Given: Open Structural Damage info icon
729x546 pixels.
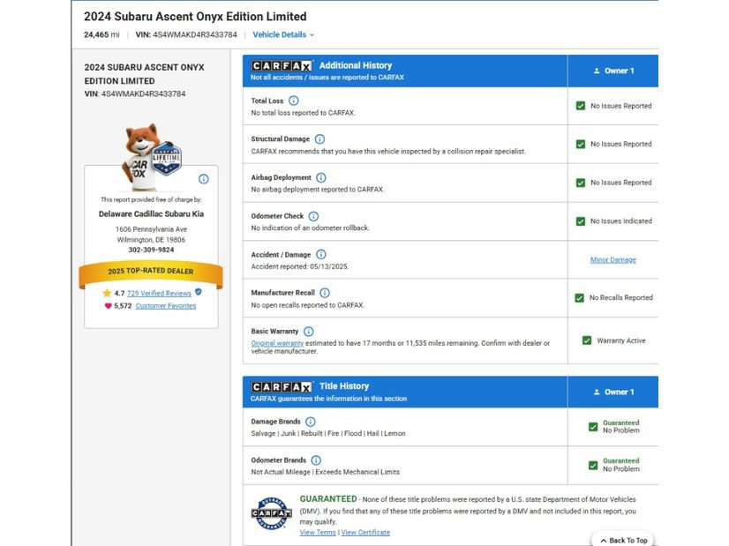Looking at the screenshot, I should (x=319, y=139).
